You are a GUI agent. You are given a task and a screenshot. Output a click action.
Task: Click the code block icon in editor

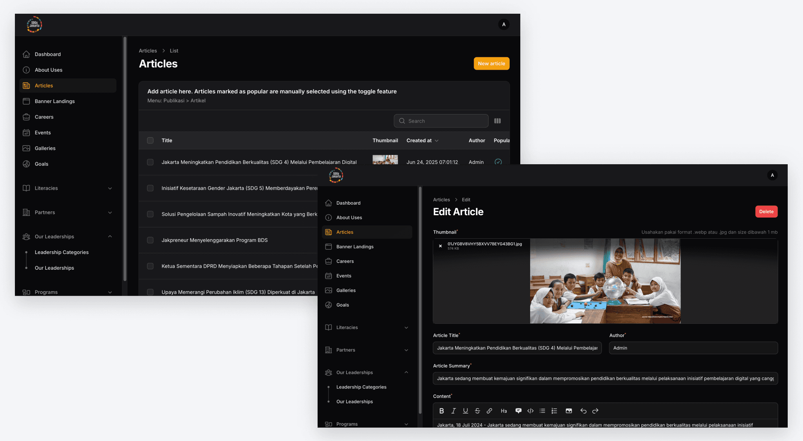(x=530, y=411)
